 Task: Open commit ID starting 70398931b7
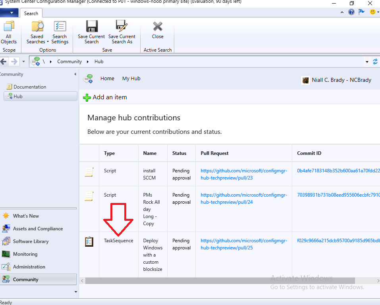point(338,195)
